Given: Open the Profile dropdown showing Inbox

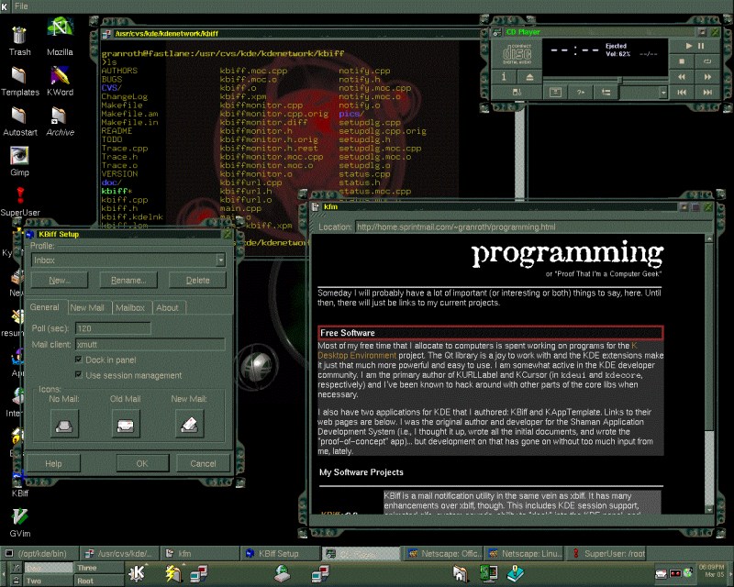Looking at the screenshot, I should pos(128,260).
